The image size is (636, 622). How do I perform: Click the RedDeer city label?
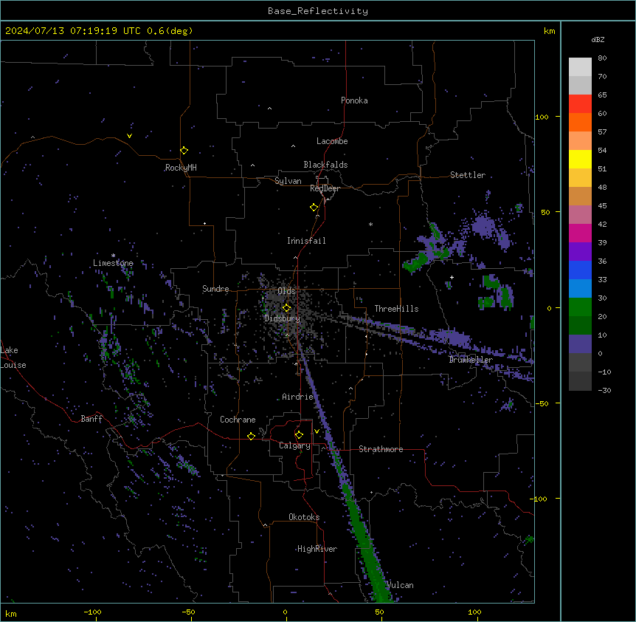[325, 188]
